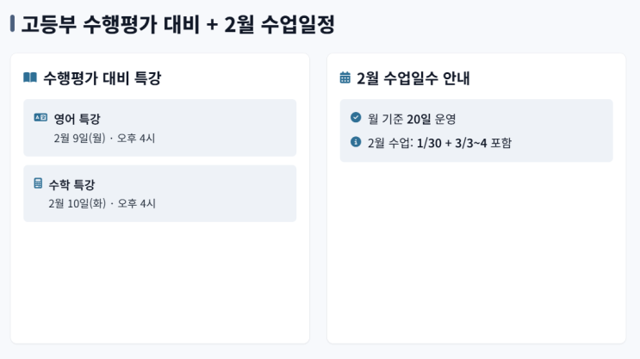This screenshot has height=359, width=640.
Task: Click the 2월 10일(화) 오후 4시 schedule text
Action: 102,203
